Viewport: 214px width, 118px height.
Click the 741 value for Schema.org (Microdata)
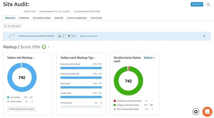click(x=100, y=64)
